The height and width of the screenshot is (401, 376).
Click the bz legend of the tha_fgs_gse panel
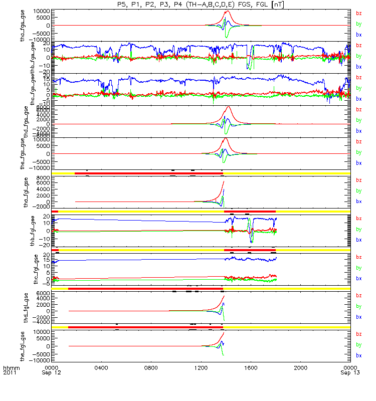tap(359, 14)
